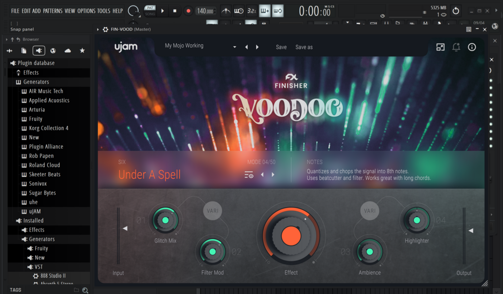This screenshot has width=503, height=294.
Task: Open the info icon in Finisher Voodoo
Action: coord(471,47)
